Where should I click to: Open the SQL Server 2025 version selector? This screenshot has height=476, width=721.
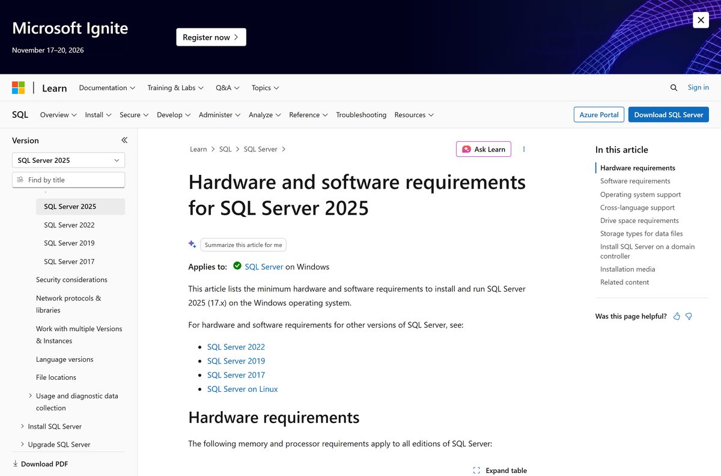(x=68, y=160)
